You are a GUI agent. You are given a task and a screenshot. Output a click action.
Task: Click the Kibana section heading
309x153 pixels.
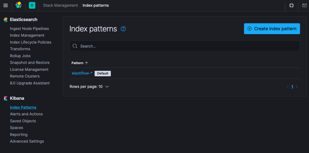[x=17, y=98]
